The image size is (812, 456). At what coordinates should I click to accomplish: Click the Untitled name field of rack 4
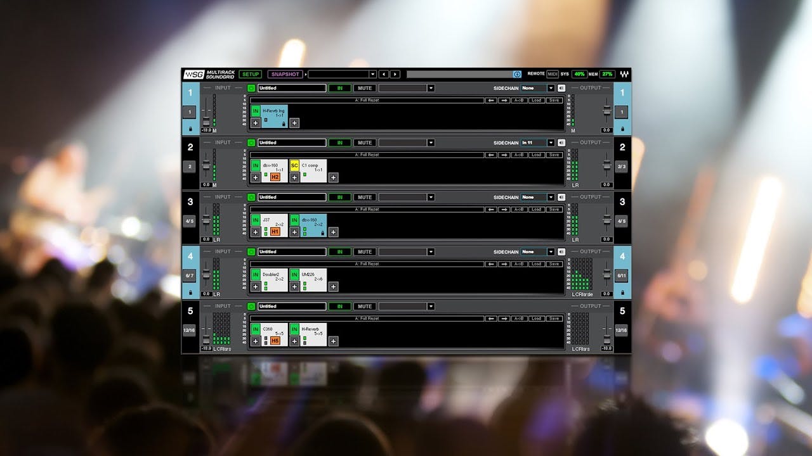(292, 251)
